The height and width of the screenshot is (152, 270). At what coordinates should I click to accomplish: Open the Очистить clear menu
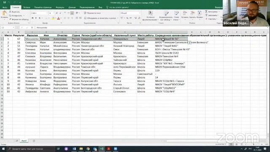tap(211, 19)
